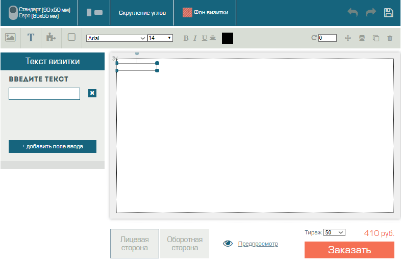
Task: Click + добавить поле ввода button
Action: tap(53, 146)
